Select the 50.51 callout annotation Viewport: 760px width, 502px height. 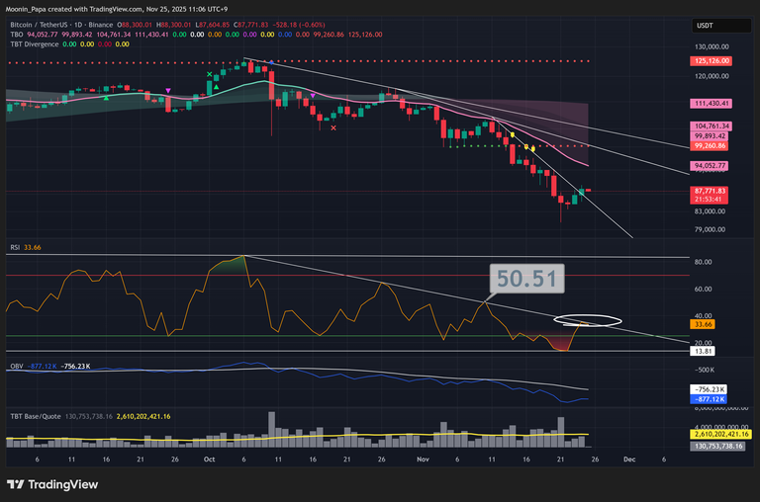[x=526, y=279]
